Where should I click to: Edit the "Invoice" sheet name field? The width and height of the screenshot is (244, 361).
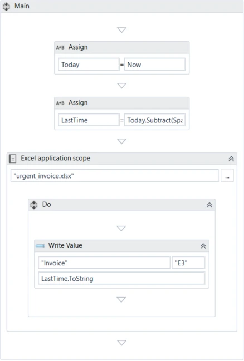(x=105, y=263)
